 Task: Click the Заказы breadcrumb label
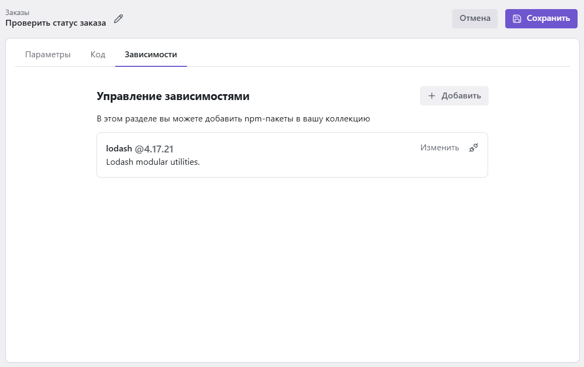point(17,12)
